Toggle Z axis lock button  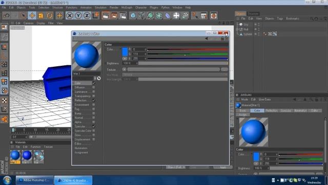point(87,15)
